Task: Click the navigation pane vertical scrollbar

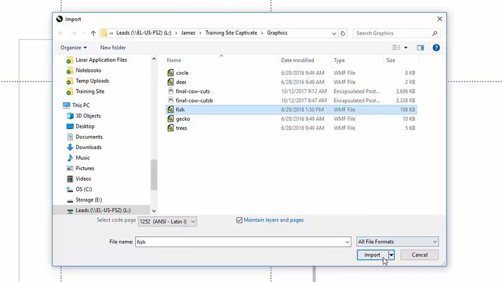Action: 154,175
